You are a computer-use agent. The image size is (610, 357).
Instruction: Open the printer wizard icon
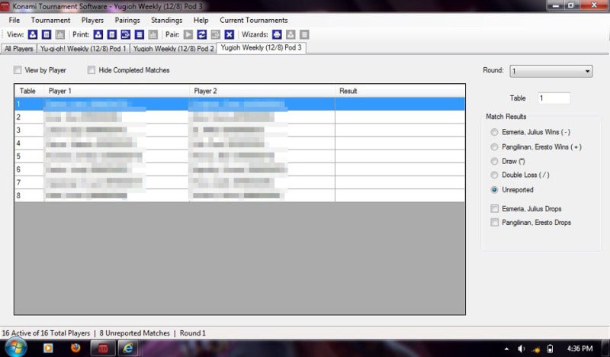(277, 34)
